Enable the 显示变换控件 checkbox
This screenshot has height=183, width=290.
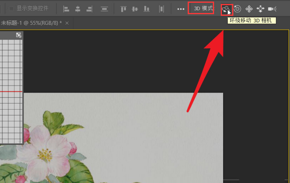(x=11, y=9)
